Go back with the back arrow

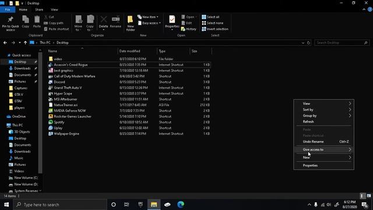pyautogui.click(x=5, y=43)
